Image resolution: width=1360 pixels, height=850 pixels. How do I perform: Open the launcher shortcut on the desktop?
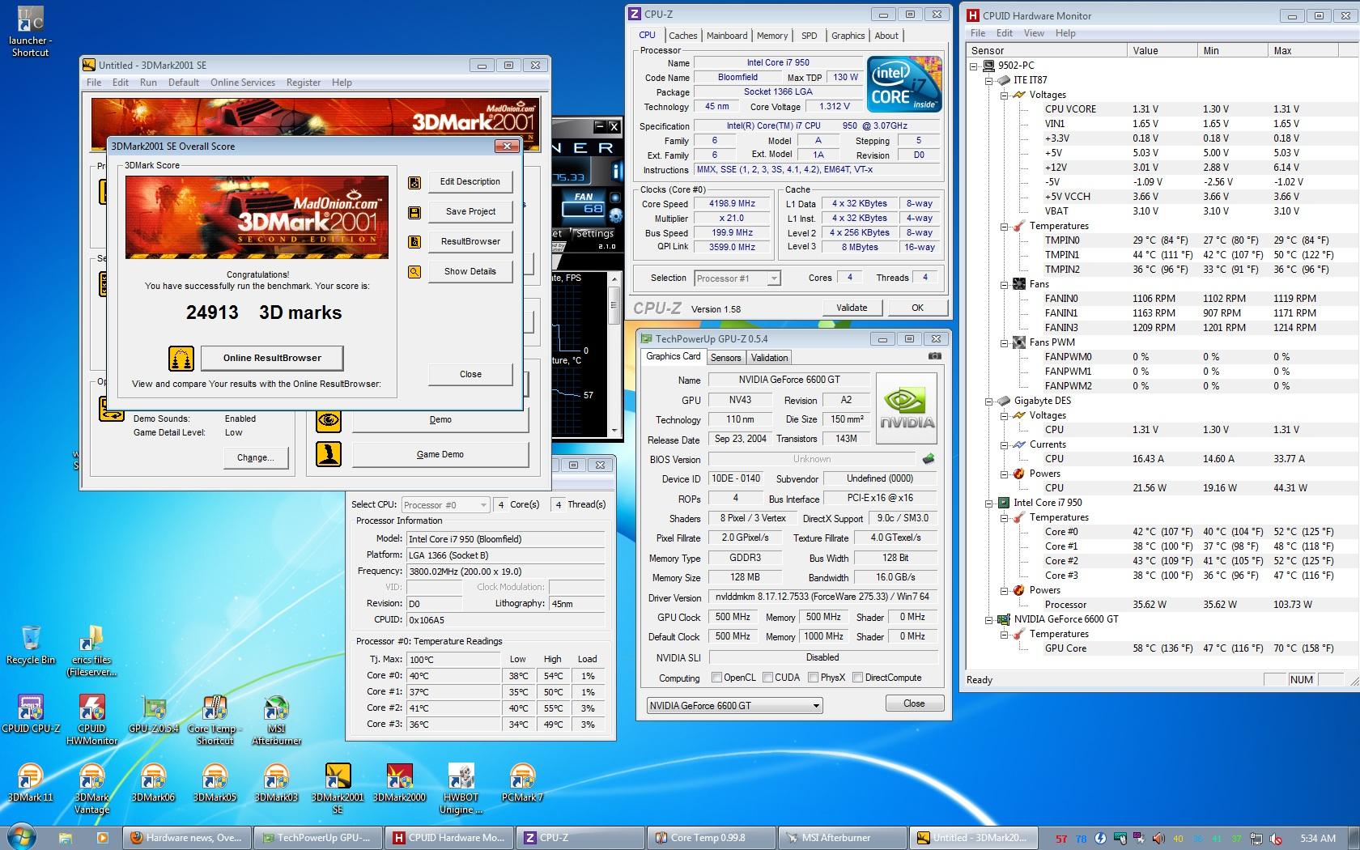(x=31, y=32)
